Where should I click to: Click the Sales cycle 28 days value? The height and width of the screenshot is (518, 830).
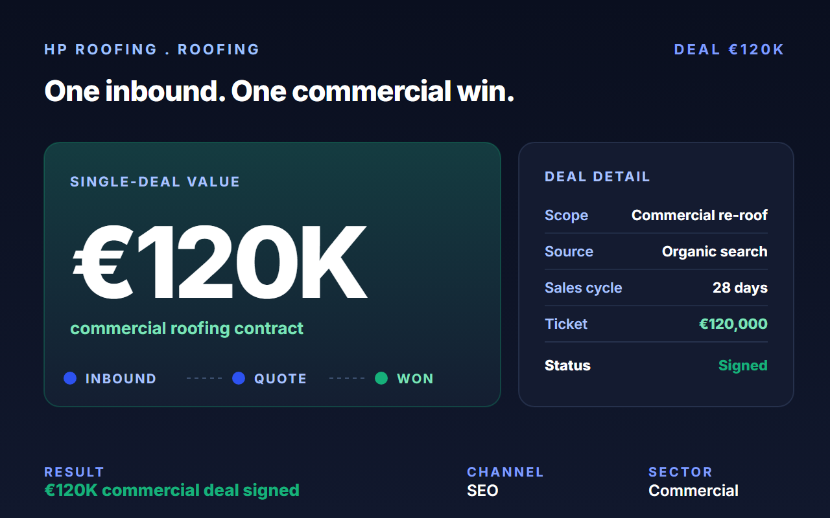coord(740,288)
